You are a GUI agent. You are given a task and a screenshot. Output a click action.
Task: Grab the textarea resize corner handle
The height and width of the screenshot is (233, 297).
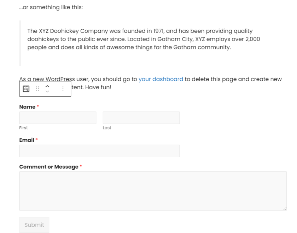tap(285, 208)
